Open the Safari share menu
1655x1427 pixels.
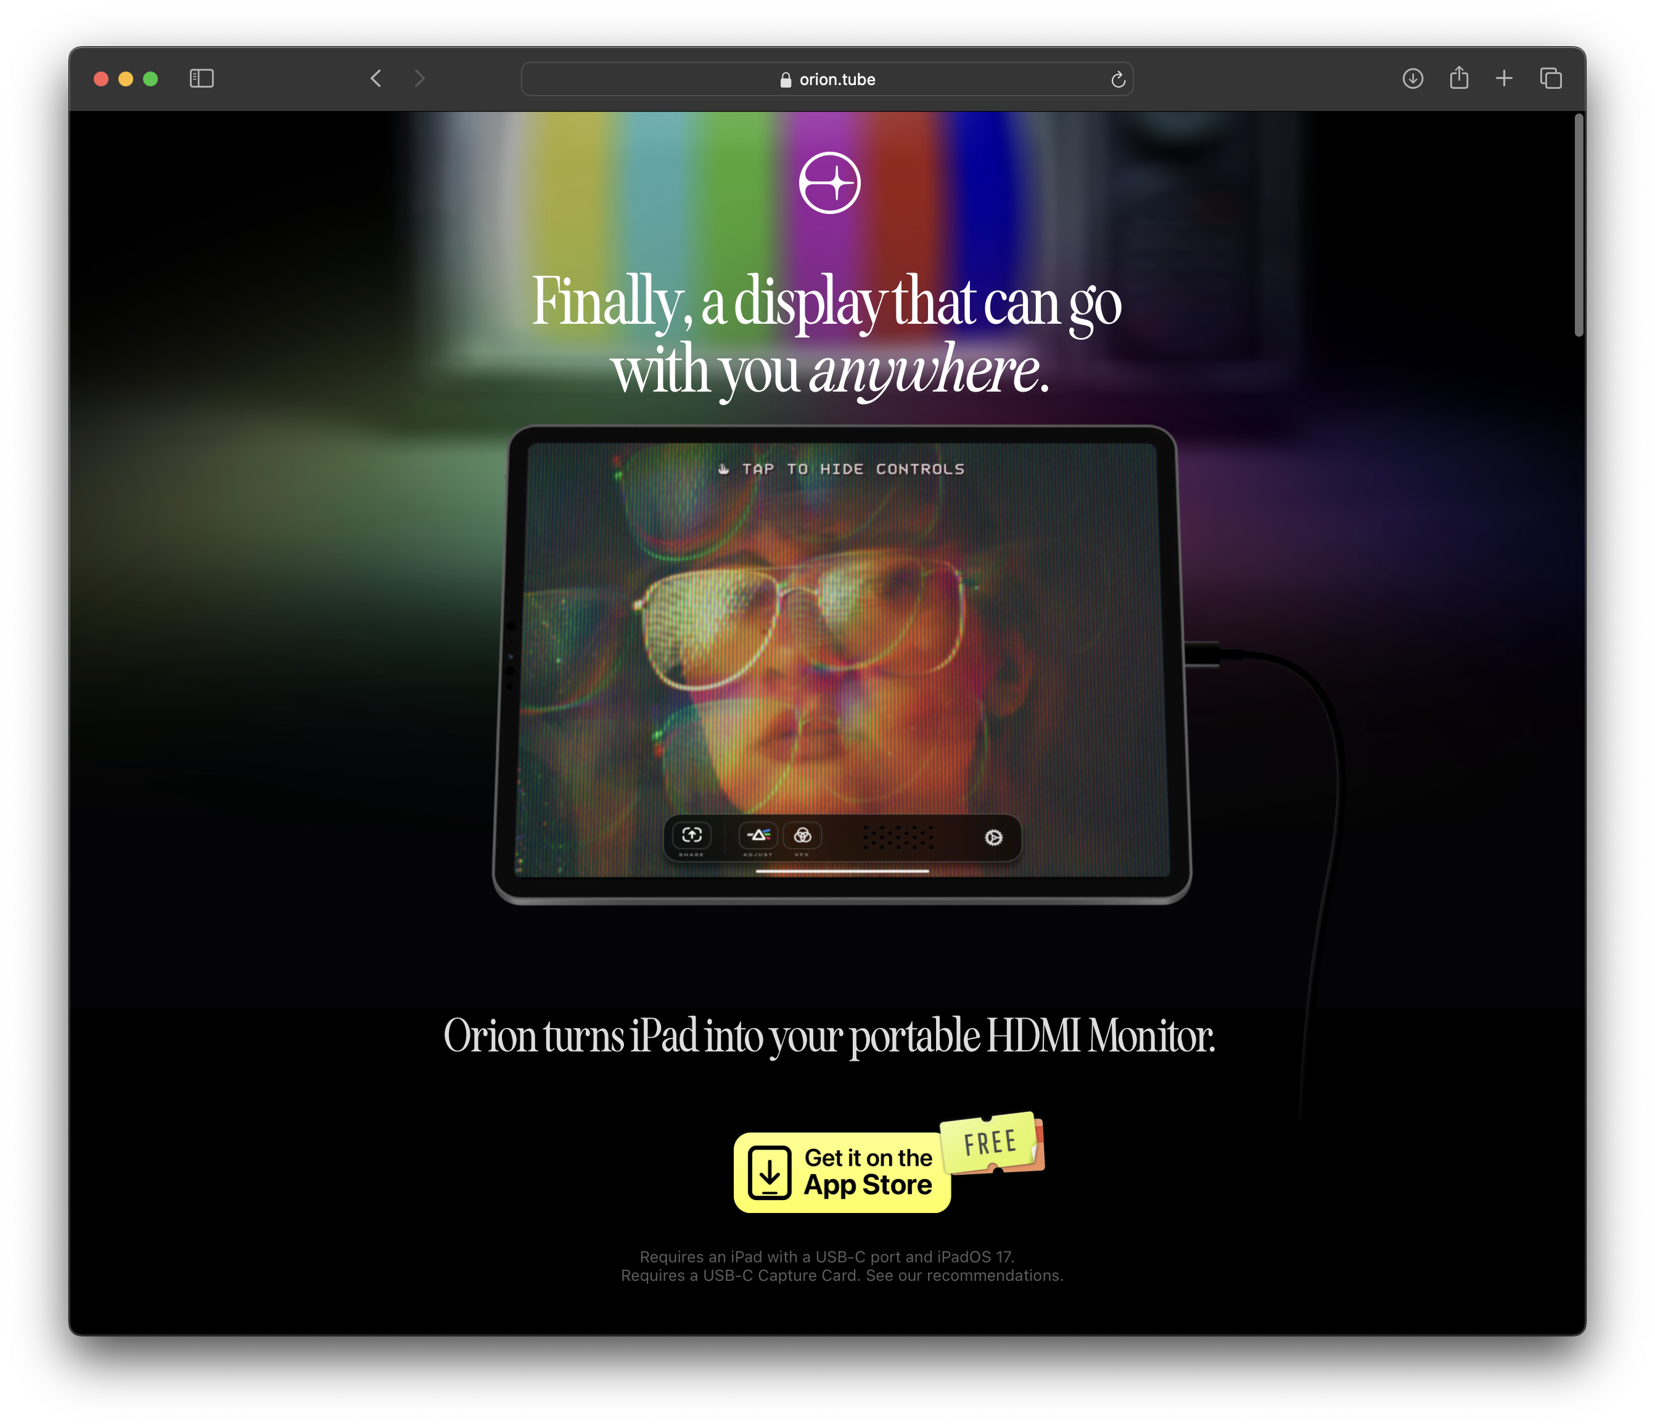pos(1458,78)
